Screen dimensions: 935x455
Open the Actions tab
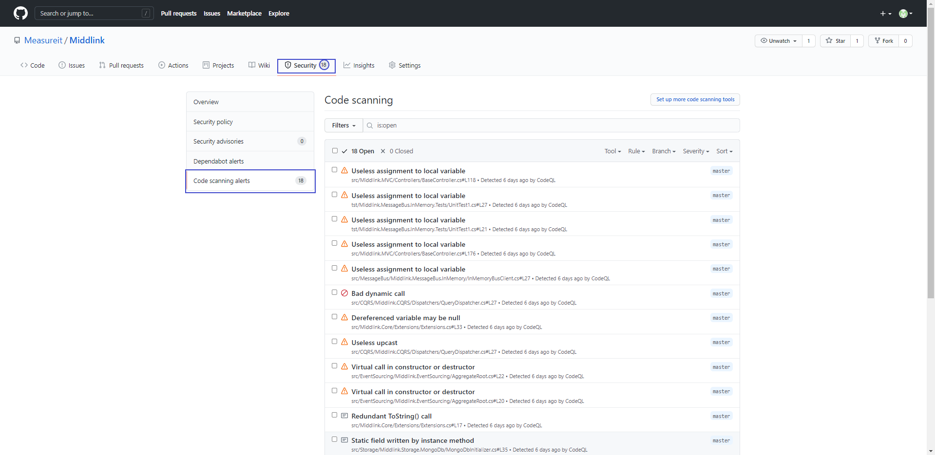[173, 65]
